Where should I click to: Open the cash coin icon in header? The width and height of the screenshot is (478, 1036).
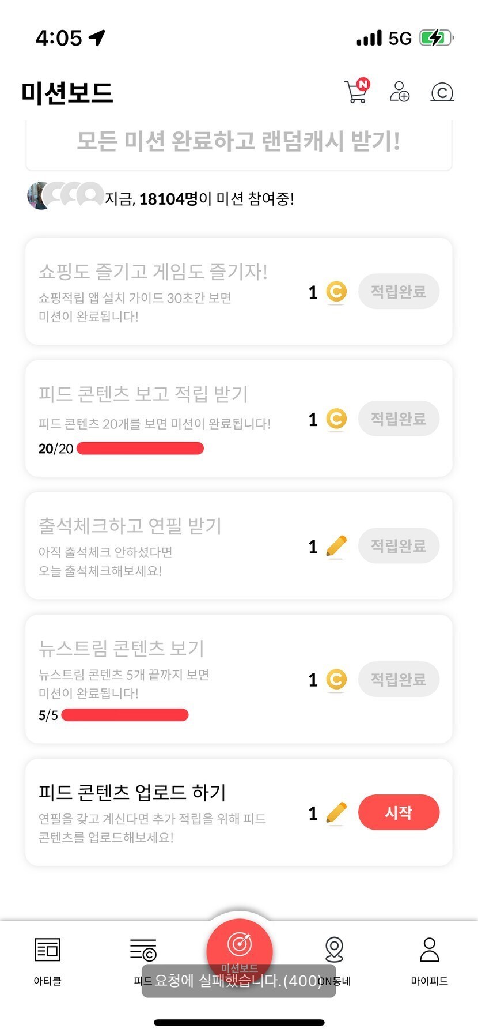pyautogui.click(x=442, y=92)
